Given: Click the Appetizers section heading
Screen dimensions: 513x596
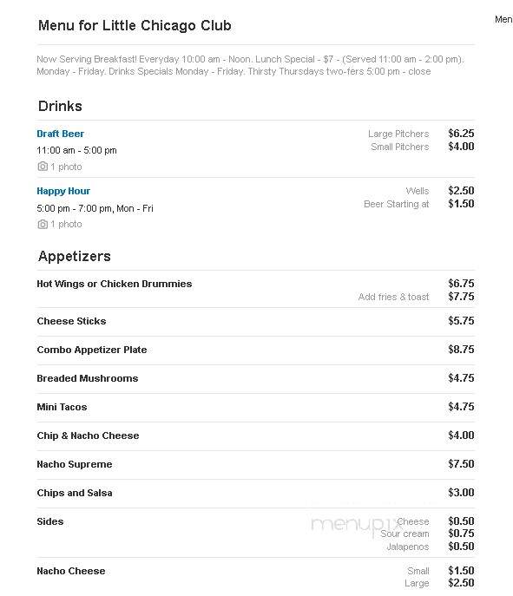Looking at the screenshot, I should (74, 257).
